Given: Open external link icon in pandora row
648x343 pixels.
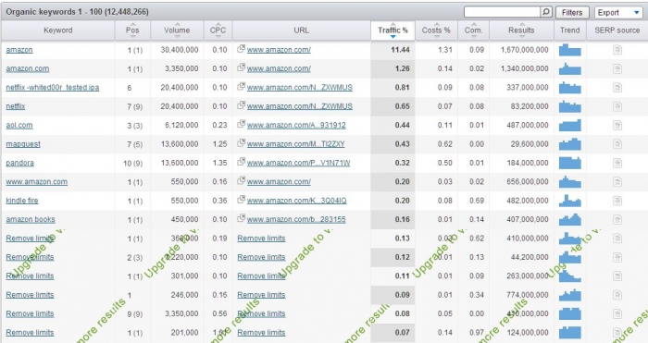Looking at the screenshot, I should pos(241,162).
